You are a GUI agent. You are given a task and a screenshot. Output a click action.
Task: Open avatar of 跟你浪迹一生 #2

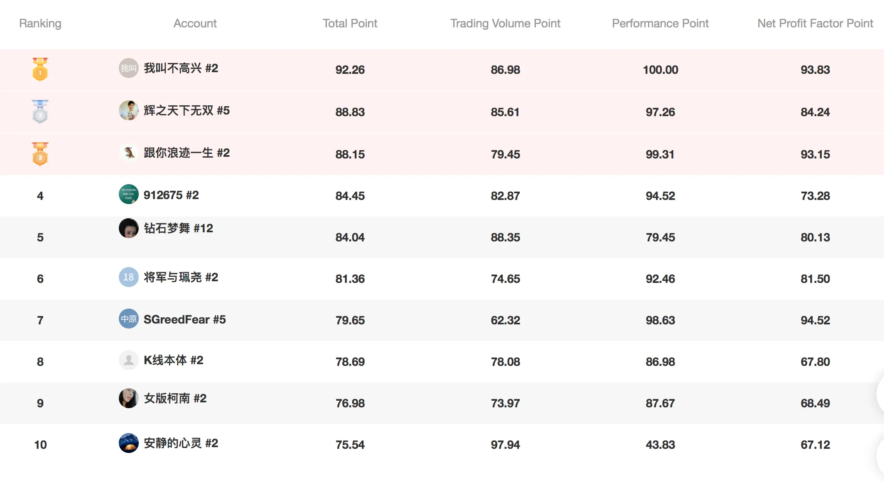click(128, 153)
